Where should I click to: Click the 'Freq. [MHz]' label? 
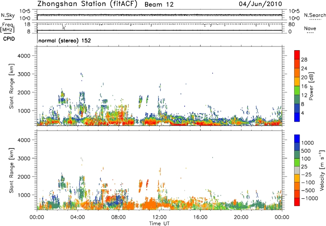point(7,27)
